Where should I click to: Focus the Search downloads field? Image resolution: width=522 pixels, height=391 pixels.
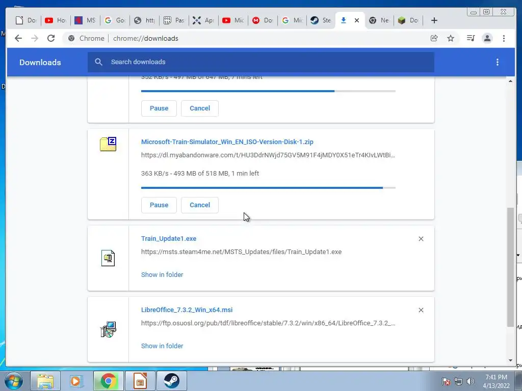pyautogui.click(x=261, y=62)
